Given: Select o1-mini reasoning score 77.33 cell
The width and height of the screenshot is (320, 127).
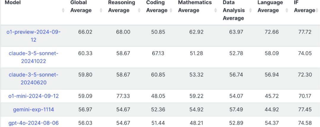Looking at the screenshot, I should click(x=123, y=96).
